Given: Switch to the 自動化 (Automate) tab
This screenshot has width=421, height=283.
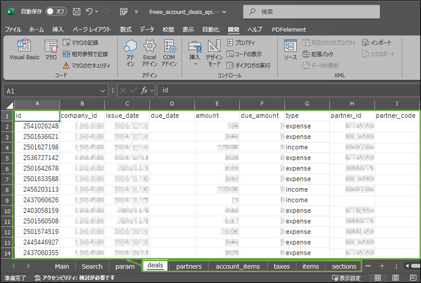Looking at the screenshot, I should 211,30.
